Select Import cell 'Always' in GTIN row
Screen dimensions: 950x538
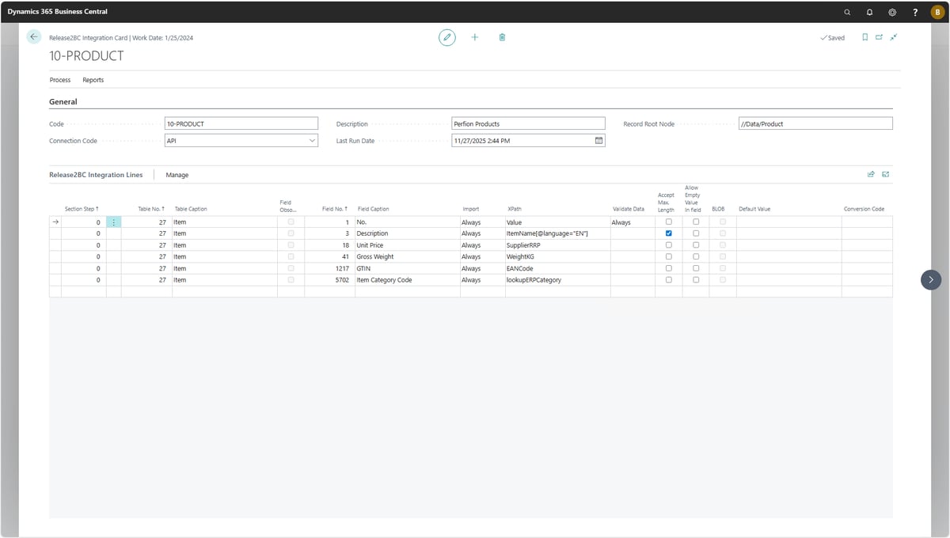[482, 268]
